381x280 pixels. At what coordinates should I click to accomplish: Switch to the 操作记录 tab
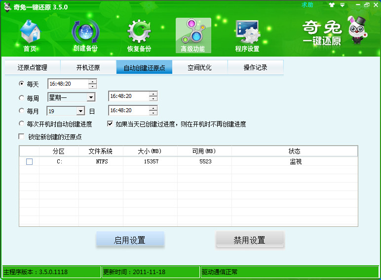(x=255, y=67)
